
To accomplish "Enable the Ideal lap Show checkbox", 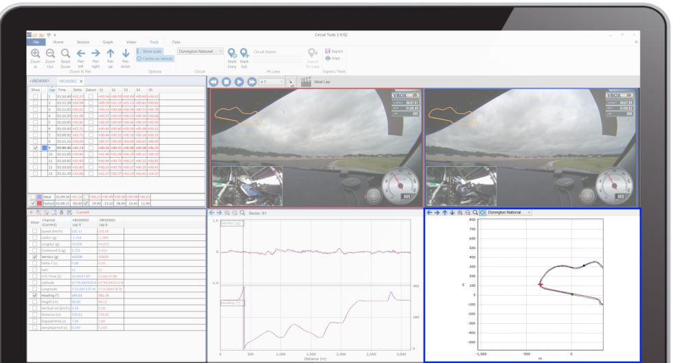I will 33,197.
